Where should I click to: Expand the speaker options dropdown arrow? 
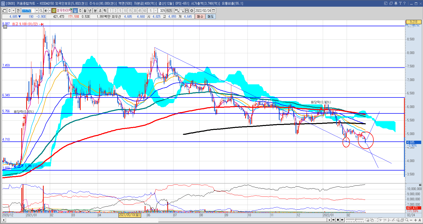pyautogui.click(x=50, y=11)
